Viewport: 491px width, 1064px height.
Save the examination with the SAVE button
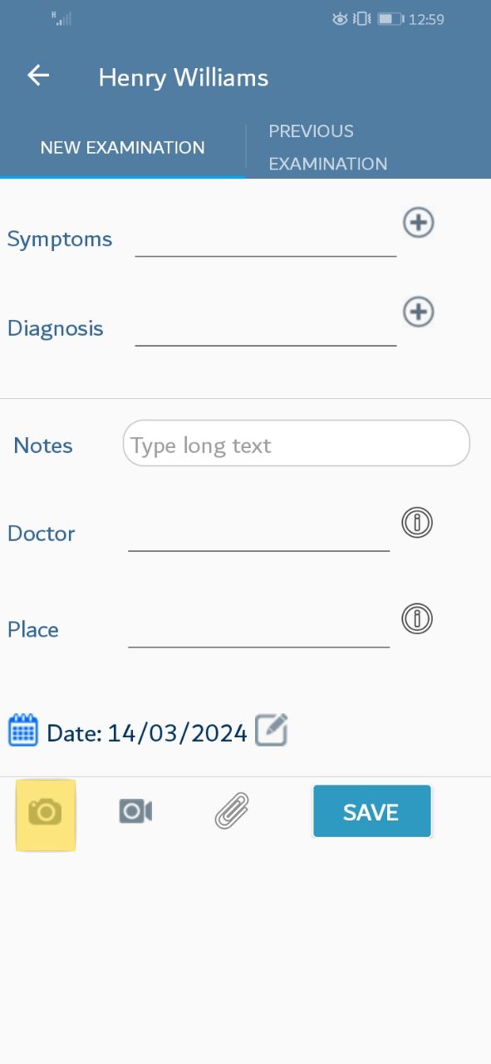(x=372, y=811)
